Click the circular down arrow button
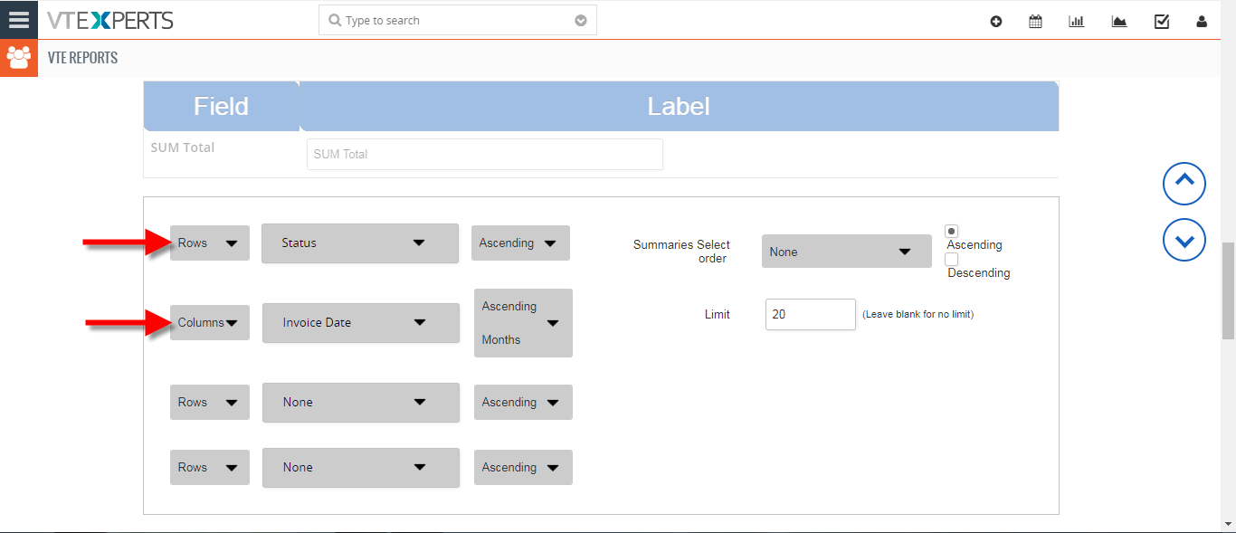Image resolution: width=1236 pixels, height=533 pixels. (x=1184, y=240)
